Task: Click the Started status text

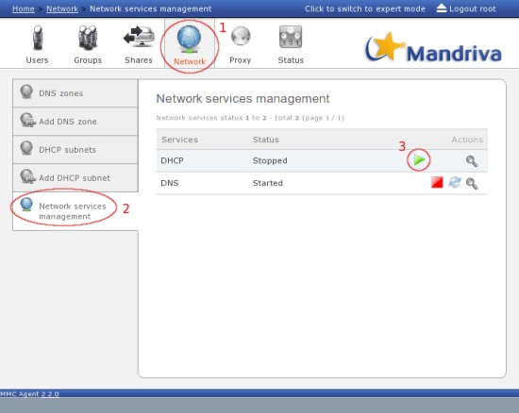Action: point(267,183)
